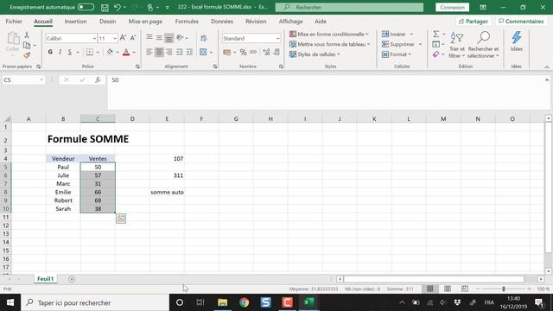
Task: Click the Windows Start button
Action: [x=10, y=302]
